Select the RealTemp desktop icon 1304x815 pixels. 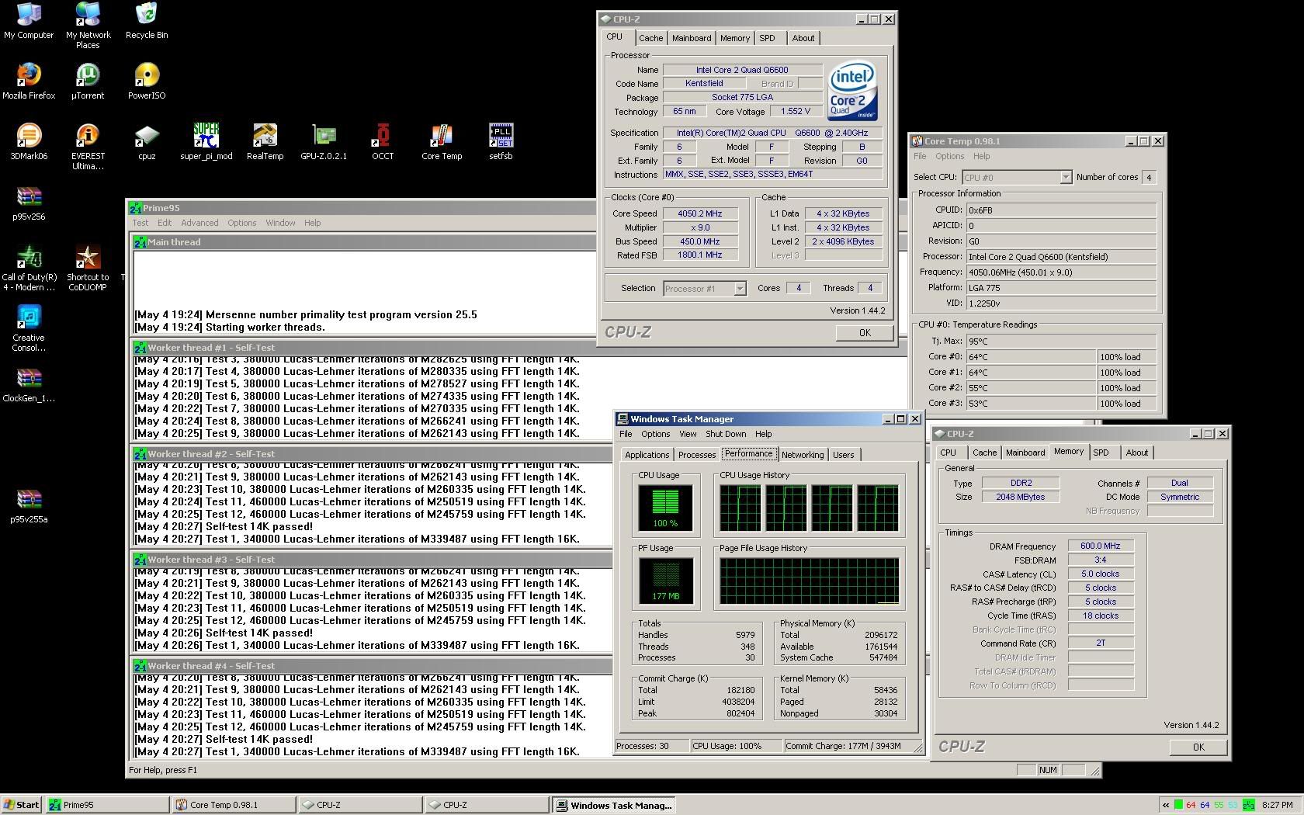pos(265,142)
